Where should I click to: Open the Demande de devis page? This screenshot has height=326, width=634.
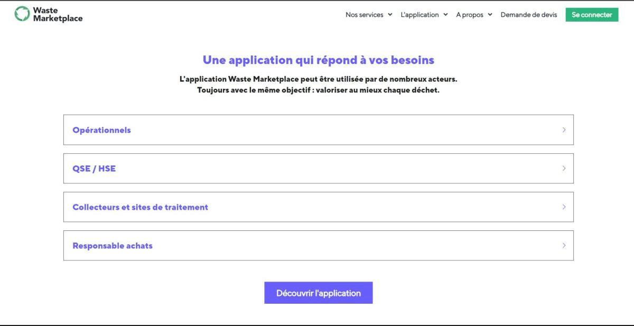(x=528, y=15)
